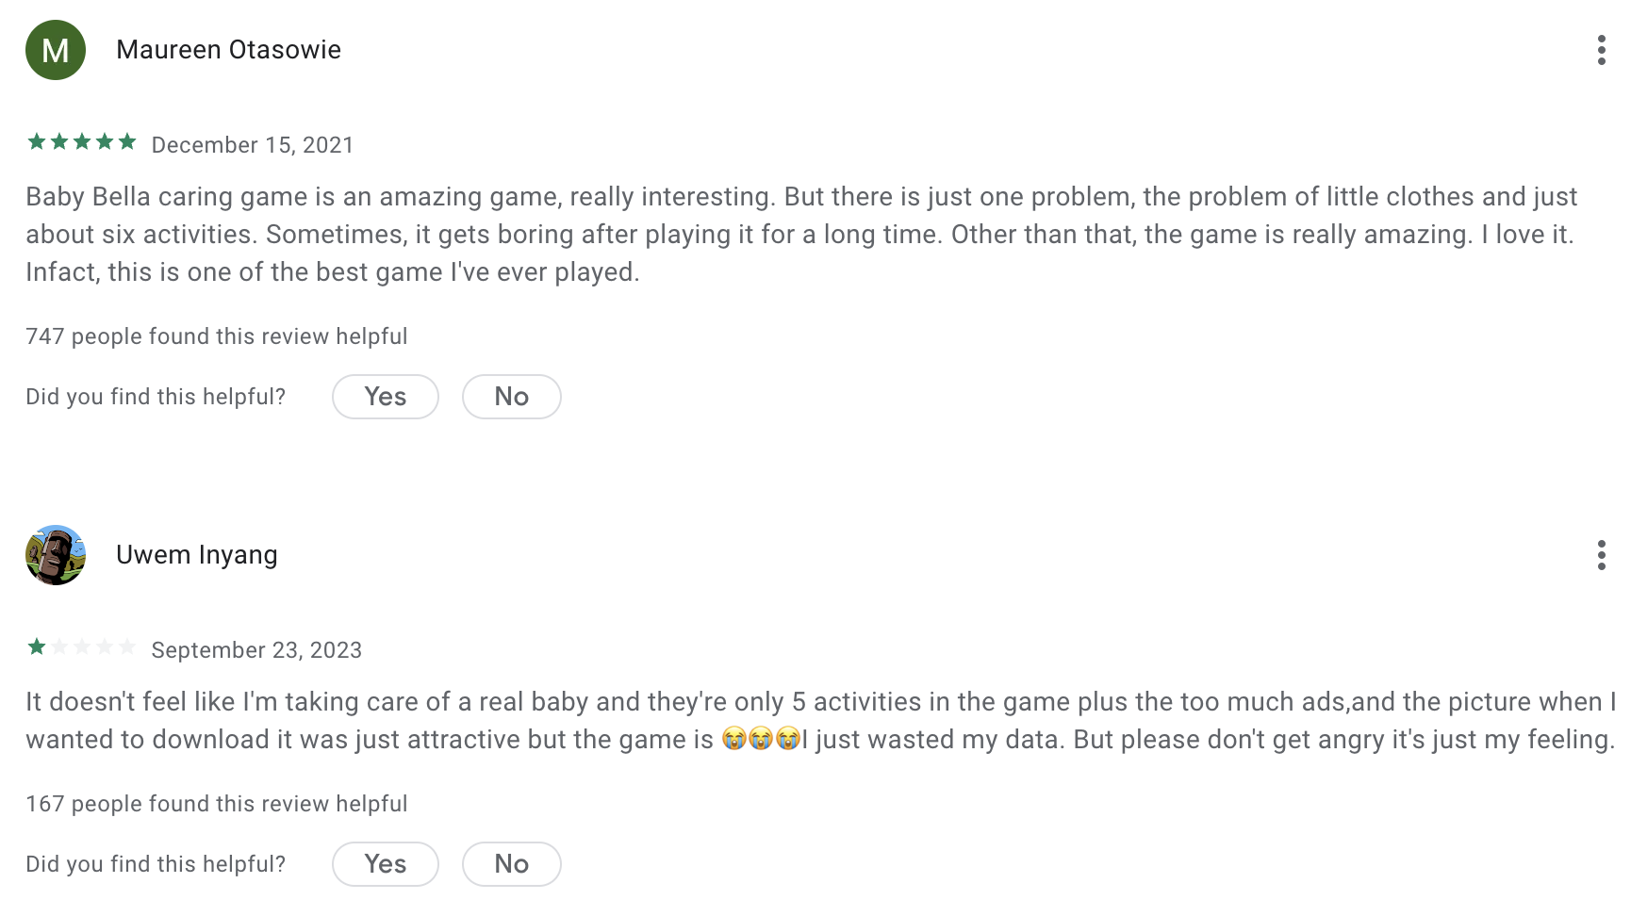Click the Baby Bella review text body
Screen dimensions: 1631x916
(x=801, y=235)
